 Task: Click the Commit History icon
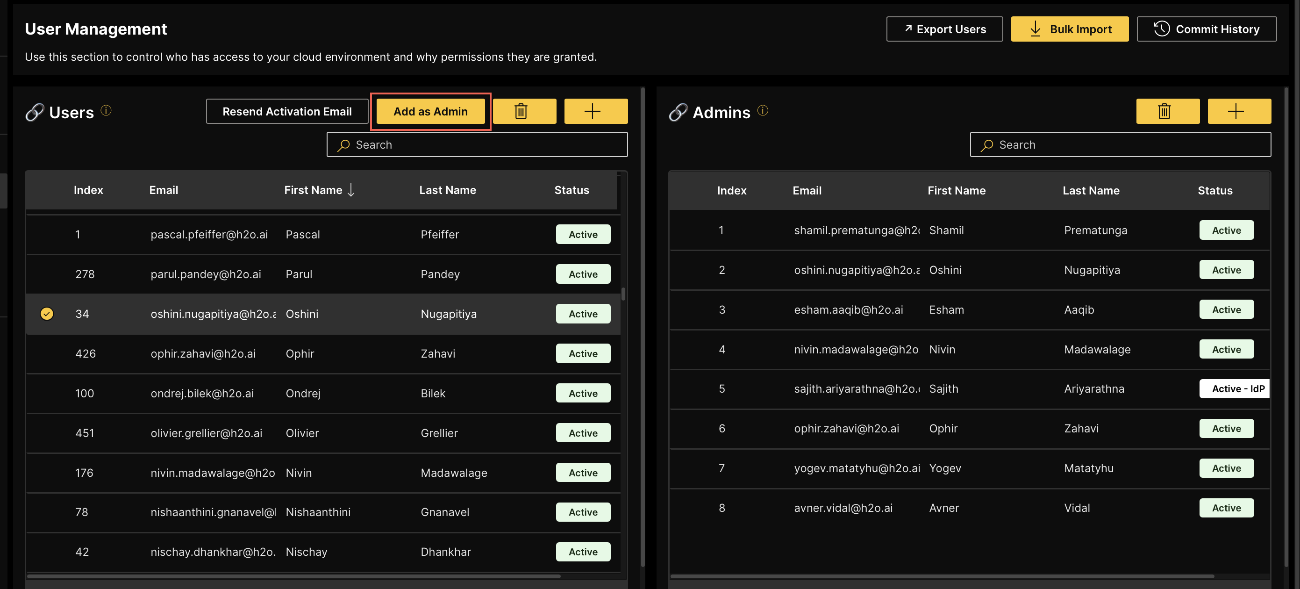pos(1161,28)
